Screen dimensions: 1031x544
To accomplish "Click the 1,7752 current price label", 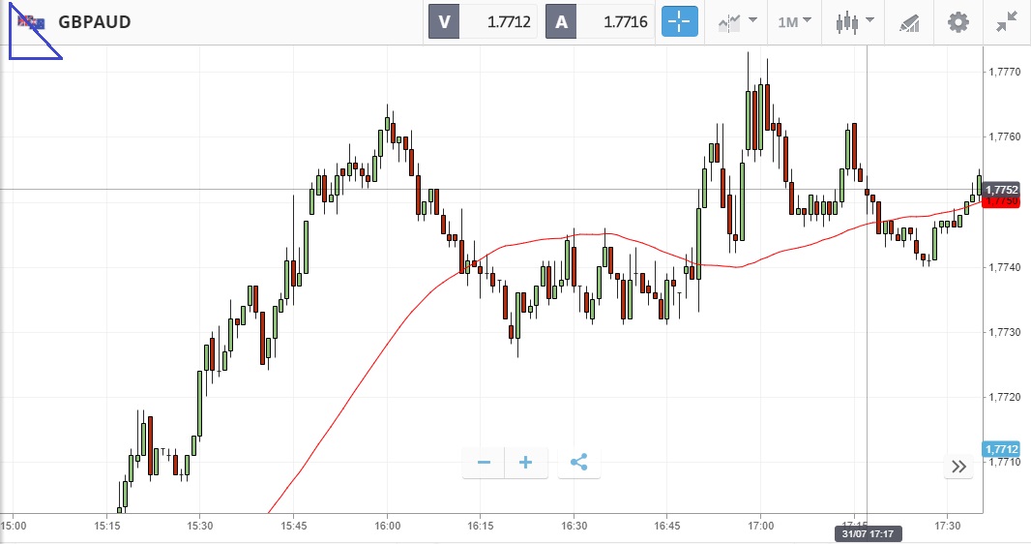I will [1000, 190].
